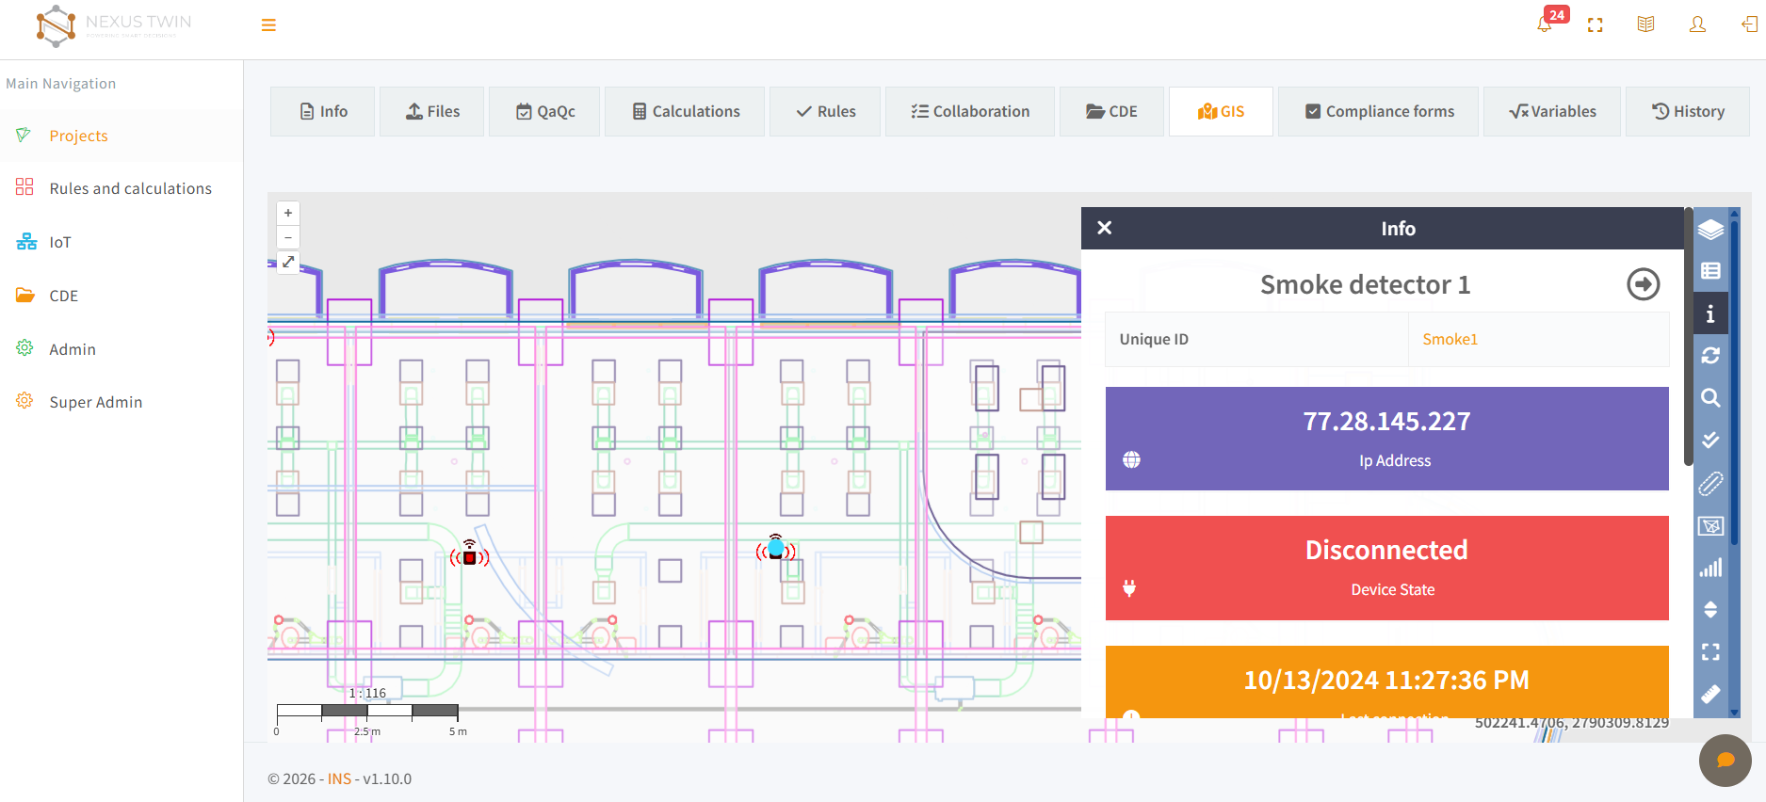Viewport: 1766px width, 802px height.
Task: Open the map image overlay tool
Action: point(1710,525)
